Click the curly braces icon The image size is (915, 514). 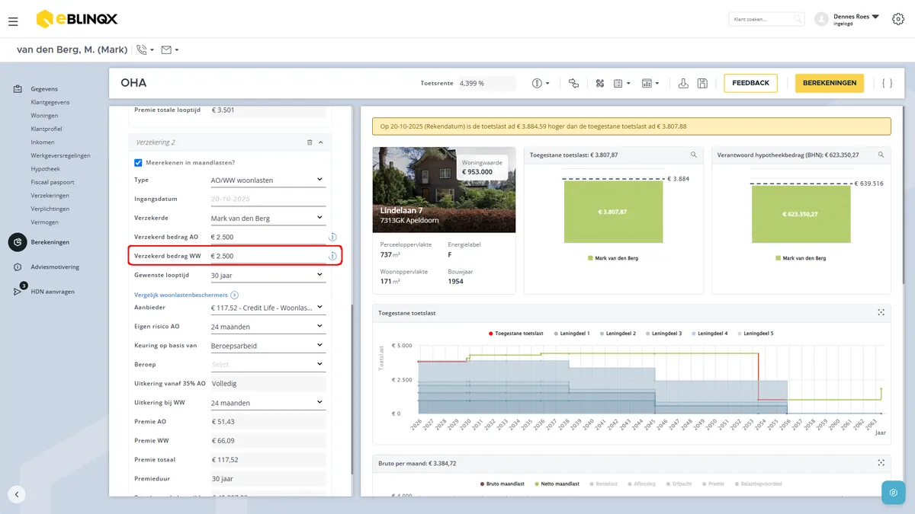coord(887,83)
